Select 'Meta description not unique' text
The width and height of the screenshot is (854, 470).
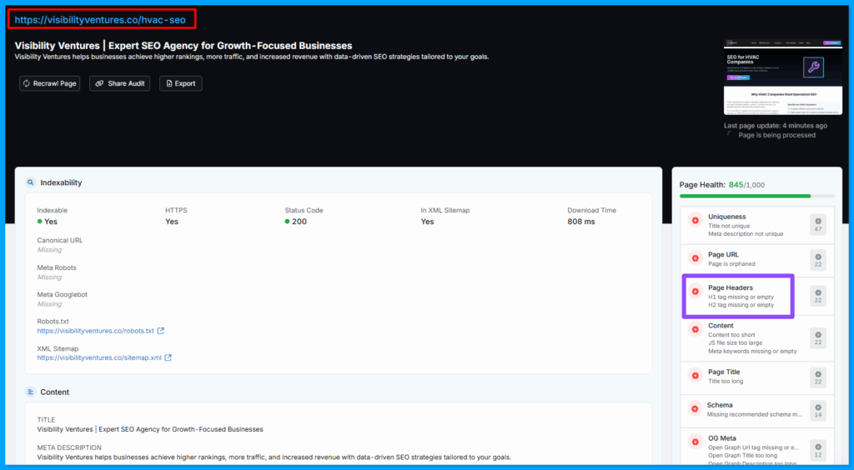click(x=746, y=234)
